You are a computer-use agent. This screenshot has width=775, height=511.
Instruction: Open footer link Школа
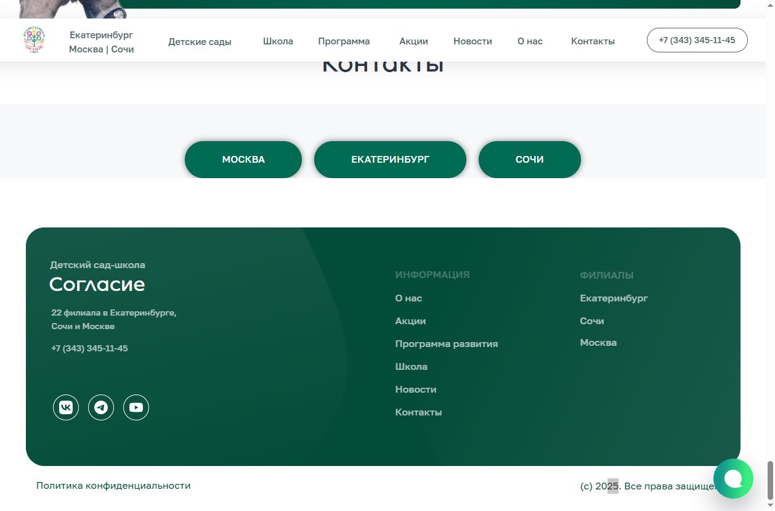411,367
